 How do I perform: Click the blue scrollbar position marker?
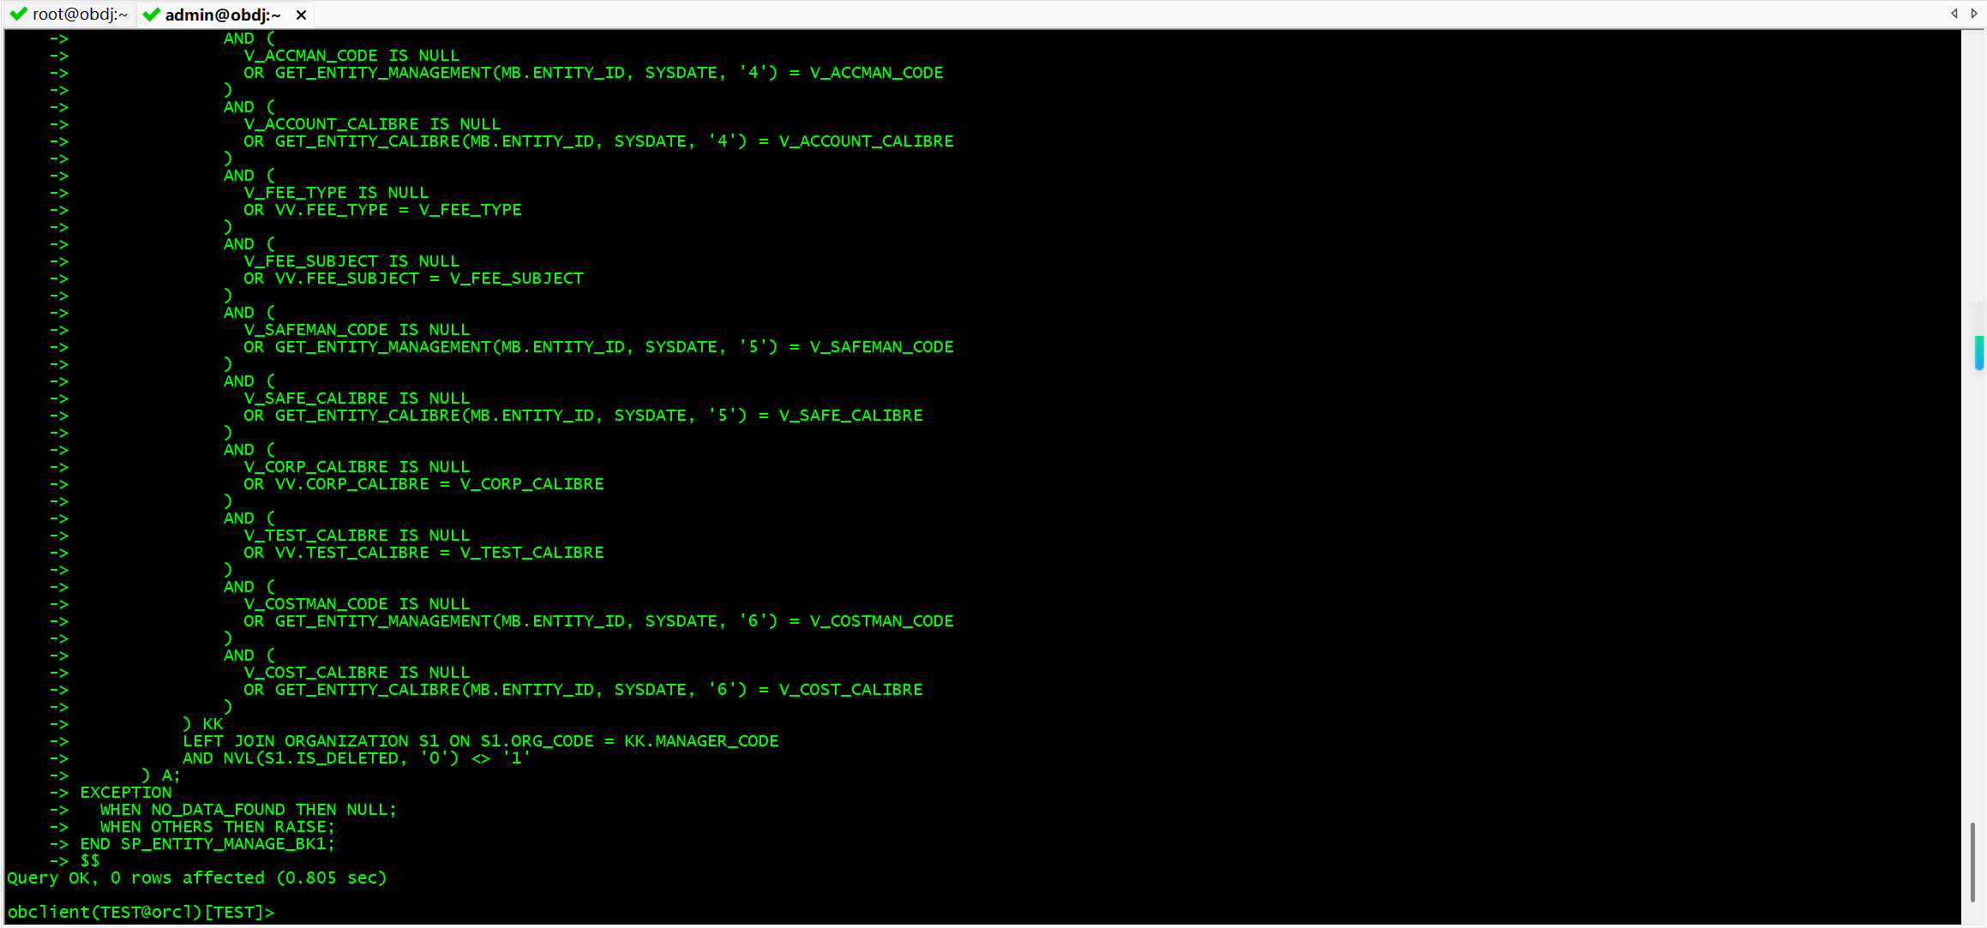(x=1979, y=352)
